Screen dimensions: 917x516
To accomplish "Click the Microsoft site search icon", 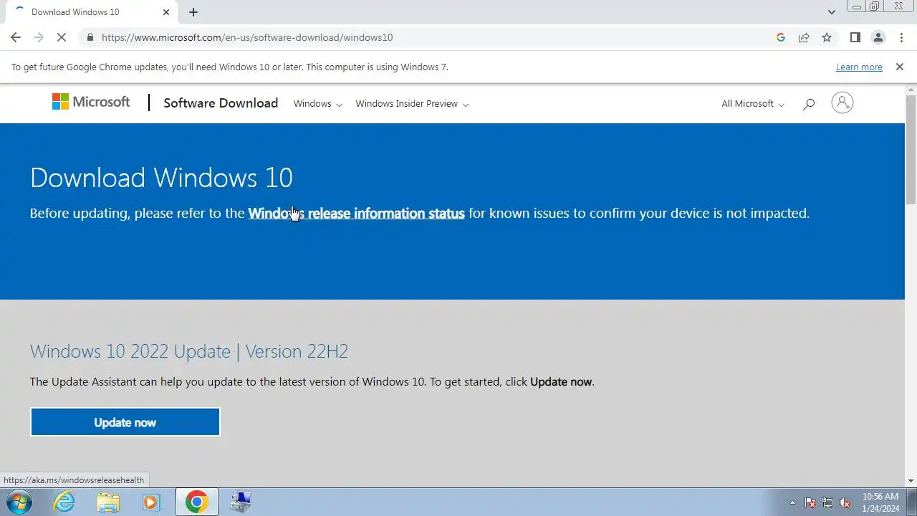I will (809, 104).
